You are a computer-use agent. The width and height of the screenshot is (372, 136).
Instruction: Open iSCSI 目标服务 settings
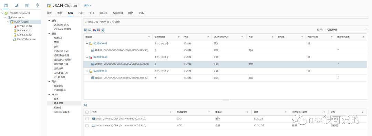pos(62,112)
